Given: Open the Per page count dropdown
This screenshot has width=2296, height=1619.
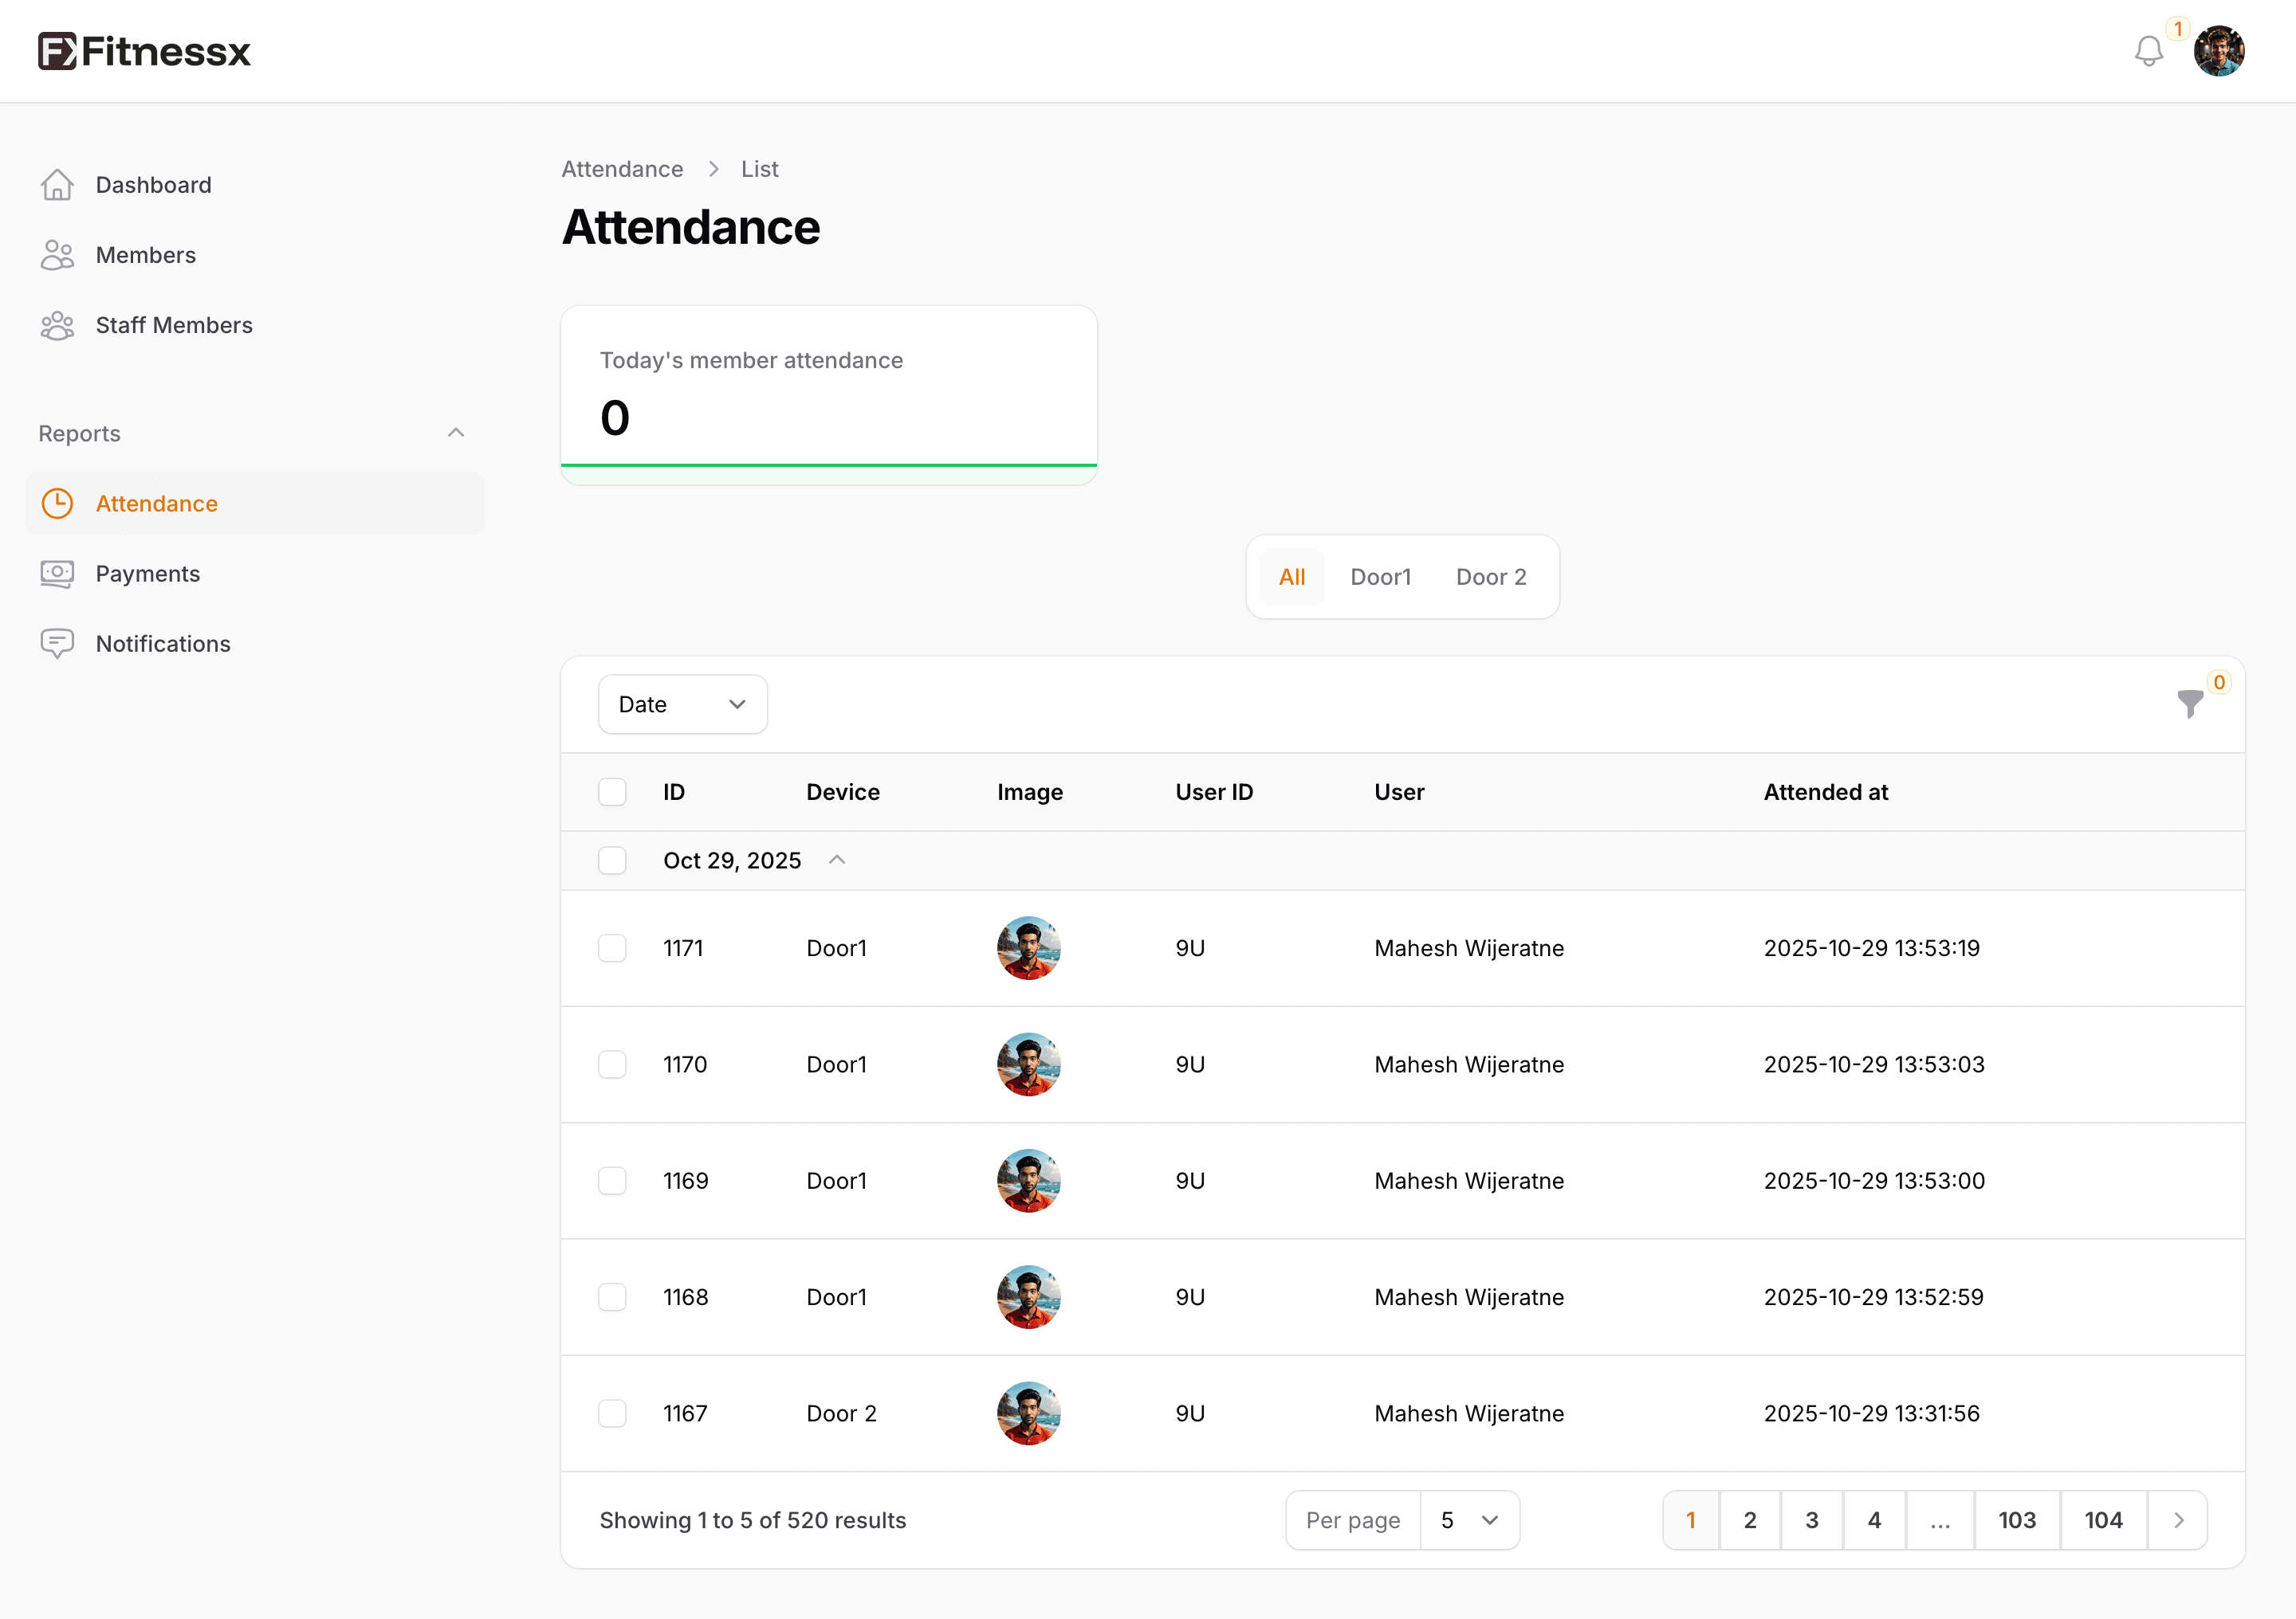Looking at the screenshot, I should [x=1469, y=1520].
